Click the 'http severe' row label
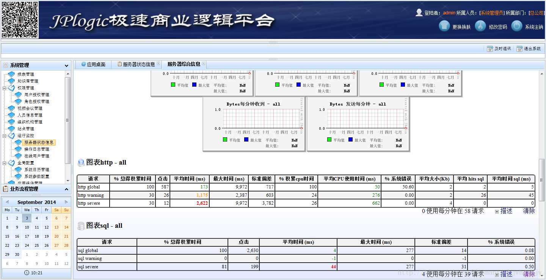Screen dimensions: 546x280 (x=89, y=204)
